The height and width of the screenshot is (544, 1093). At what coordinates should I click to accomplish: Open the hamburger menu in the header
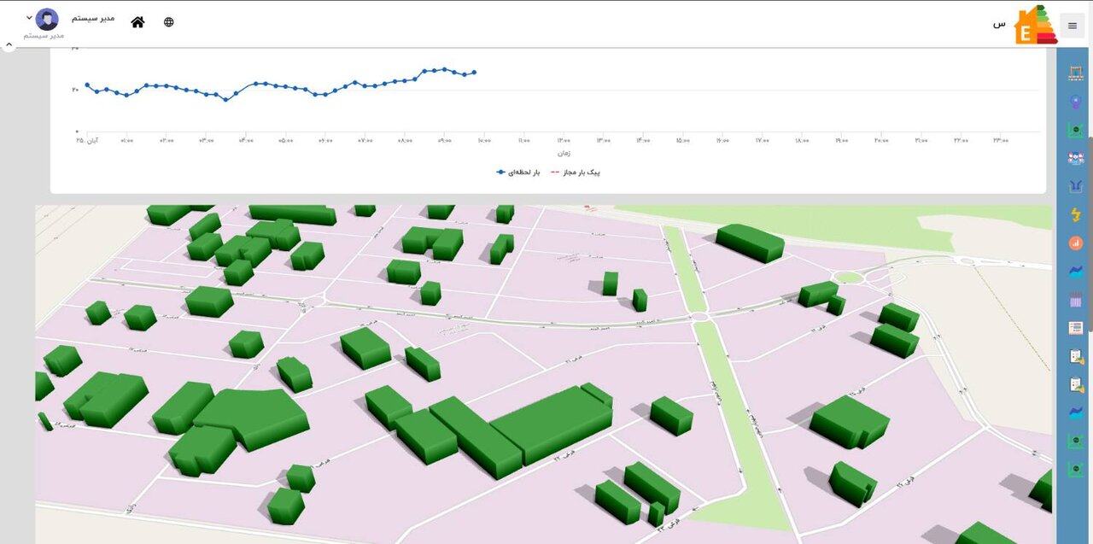tap(1073, 26)
